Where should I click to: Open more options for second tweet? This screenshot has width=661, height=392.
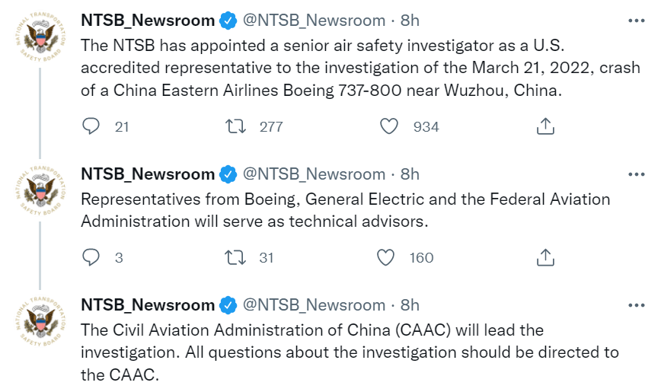click(x=636, y=174)
